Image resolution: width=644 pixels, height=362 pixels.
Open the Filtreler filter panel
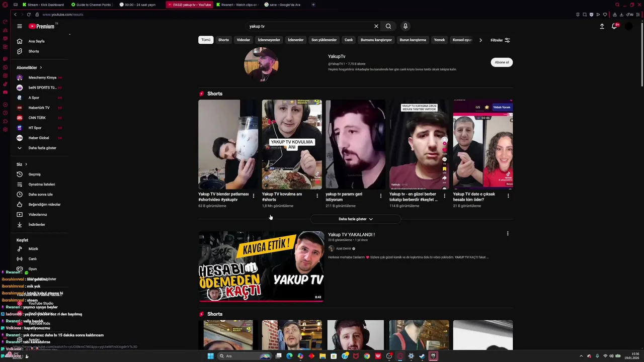point(501,40)
